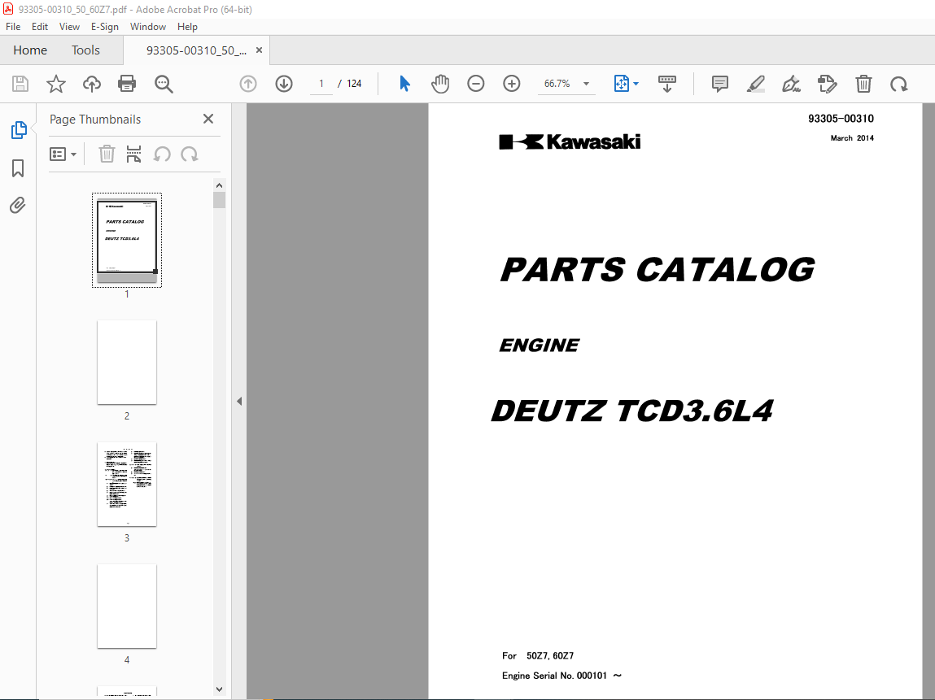Screen dimensions: 935x700
Task: Print the document with the printer icon
Action: pyautogui.click(x=127, y=84)
